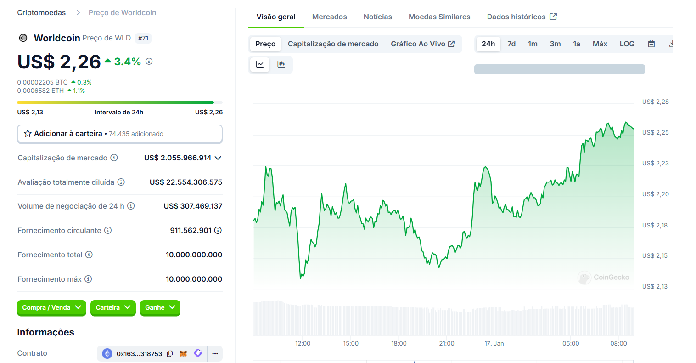Click the main price US$ 2,26
This screenshot has width=696, height=363.
[59, 62]
